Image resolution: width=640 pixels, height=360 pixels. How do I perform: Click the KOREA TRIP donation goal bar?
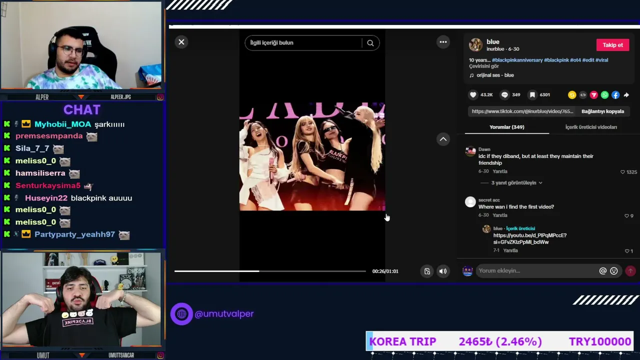click(x=500, y=342)
